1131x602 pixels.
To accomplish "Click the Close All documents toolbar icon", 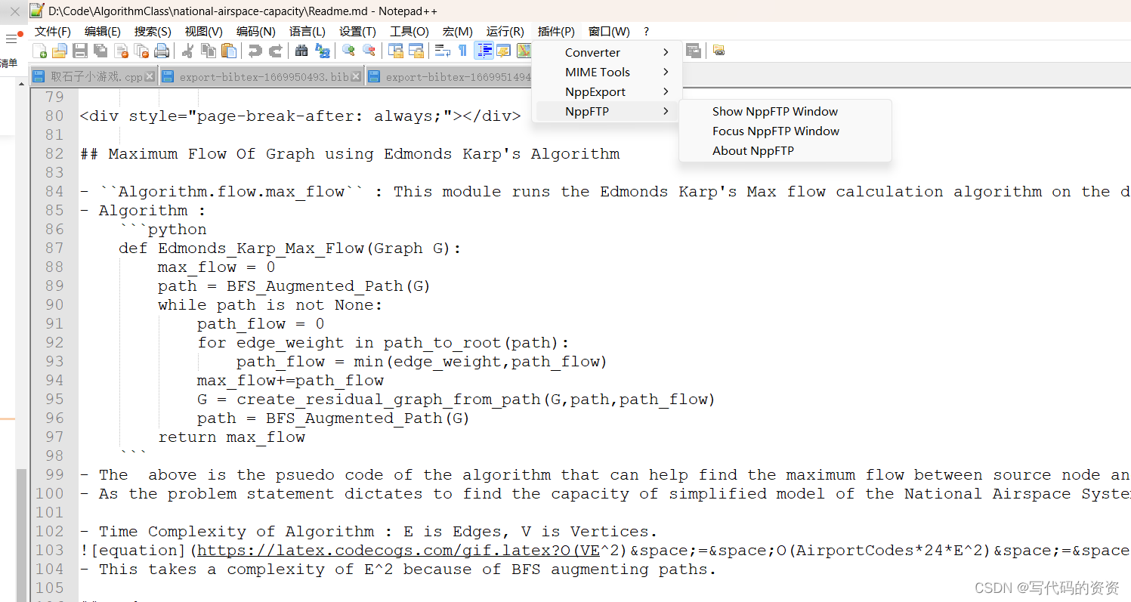I will coord(141,51).
